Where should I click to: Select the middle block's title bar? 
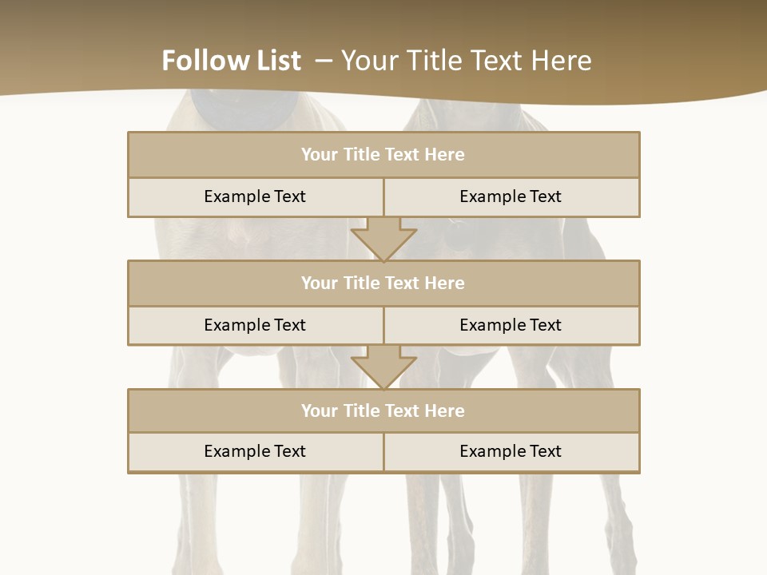point(383,283)
